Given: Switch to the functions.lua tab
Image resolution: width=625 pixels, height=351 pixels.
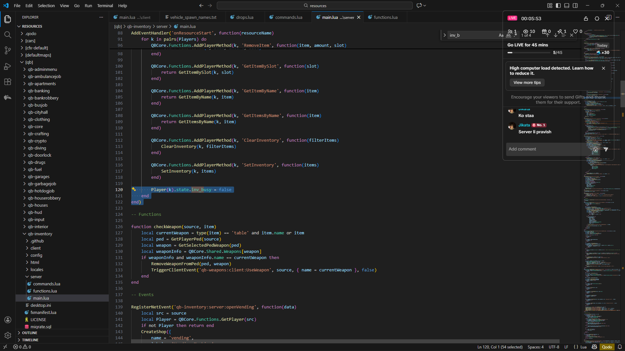Looking at the screenshot, I should click(x=385, y=17).
